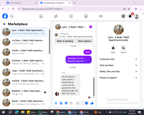Open Windows taskbar search
Screen dimensions: 144x115
click(x=10, y=112)
